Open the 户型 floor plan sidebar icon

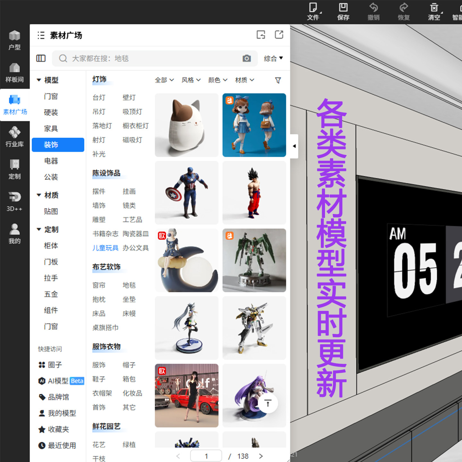click(14, 40)
